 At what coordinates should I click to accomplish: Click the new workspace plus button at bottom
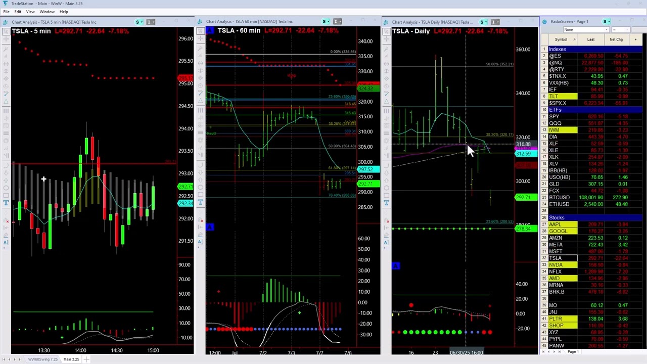(86, 359)
